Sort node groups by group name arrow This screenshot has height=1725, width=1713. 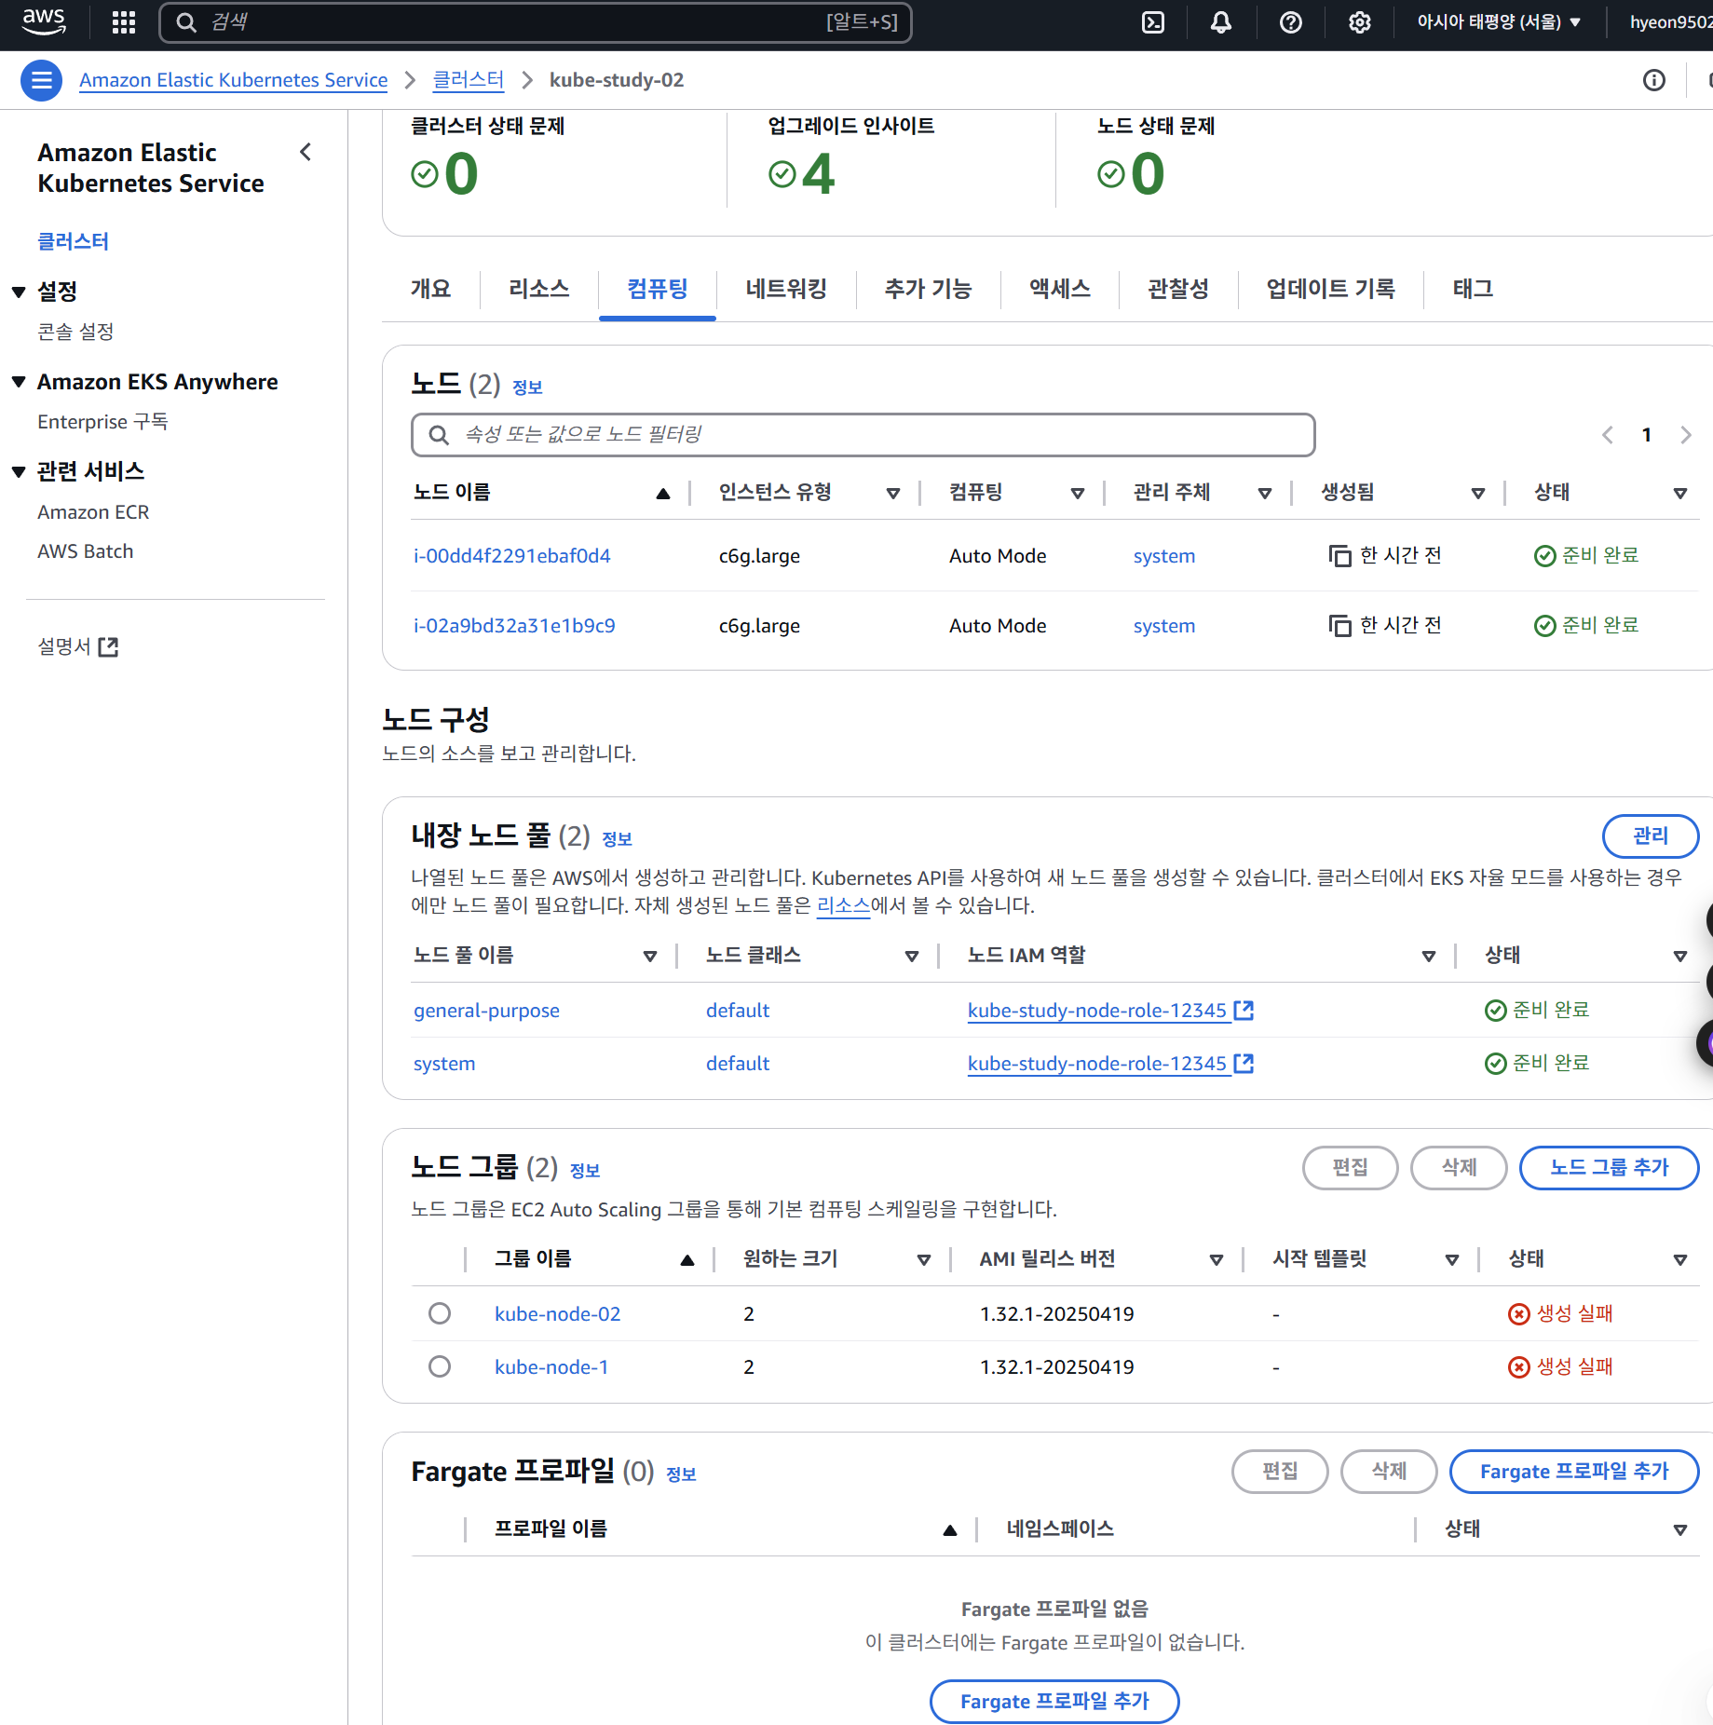pyautogui.click(x=687, y=1260)
